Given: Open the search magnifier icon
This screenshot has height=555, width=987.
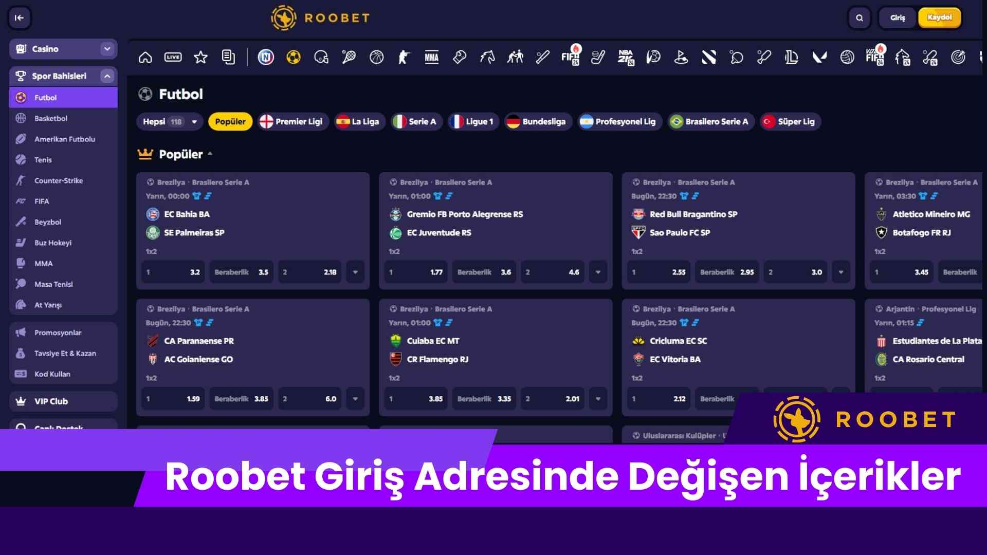Looking at the screenshot, I should coord(859,18).
